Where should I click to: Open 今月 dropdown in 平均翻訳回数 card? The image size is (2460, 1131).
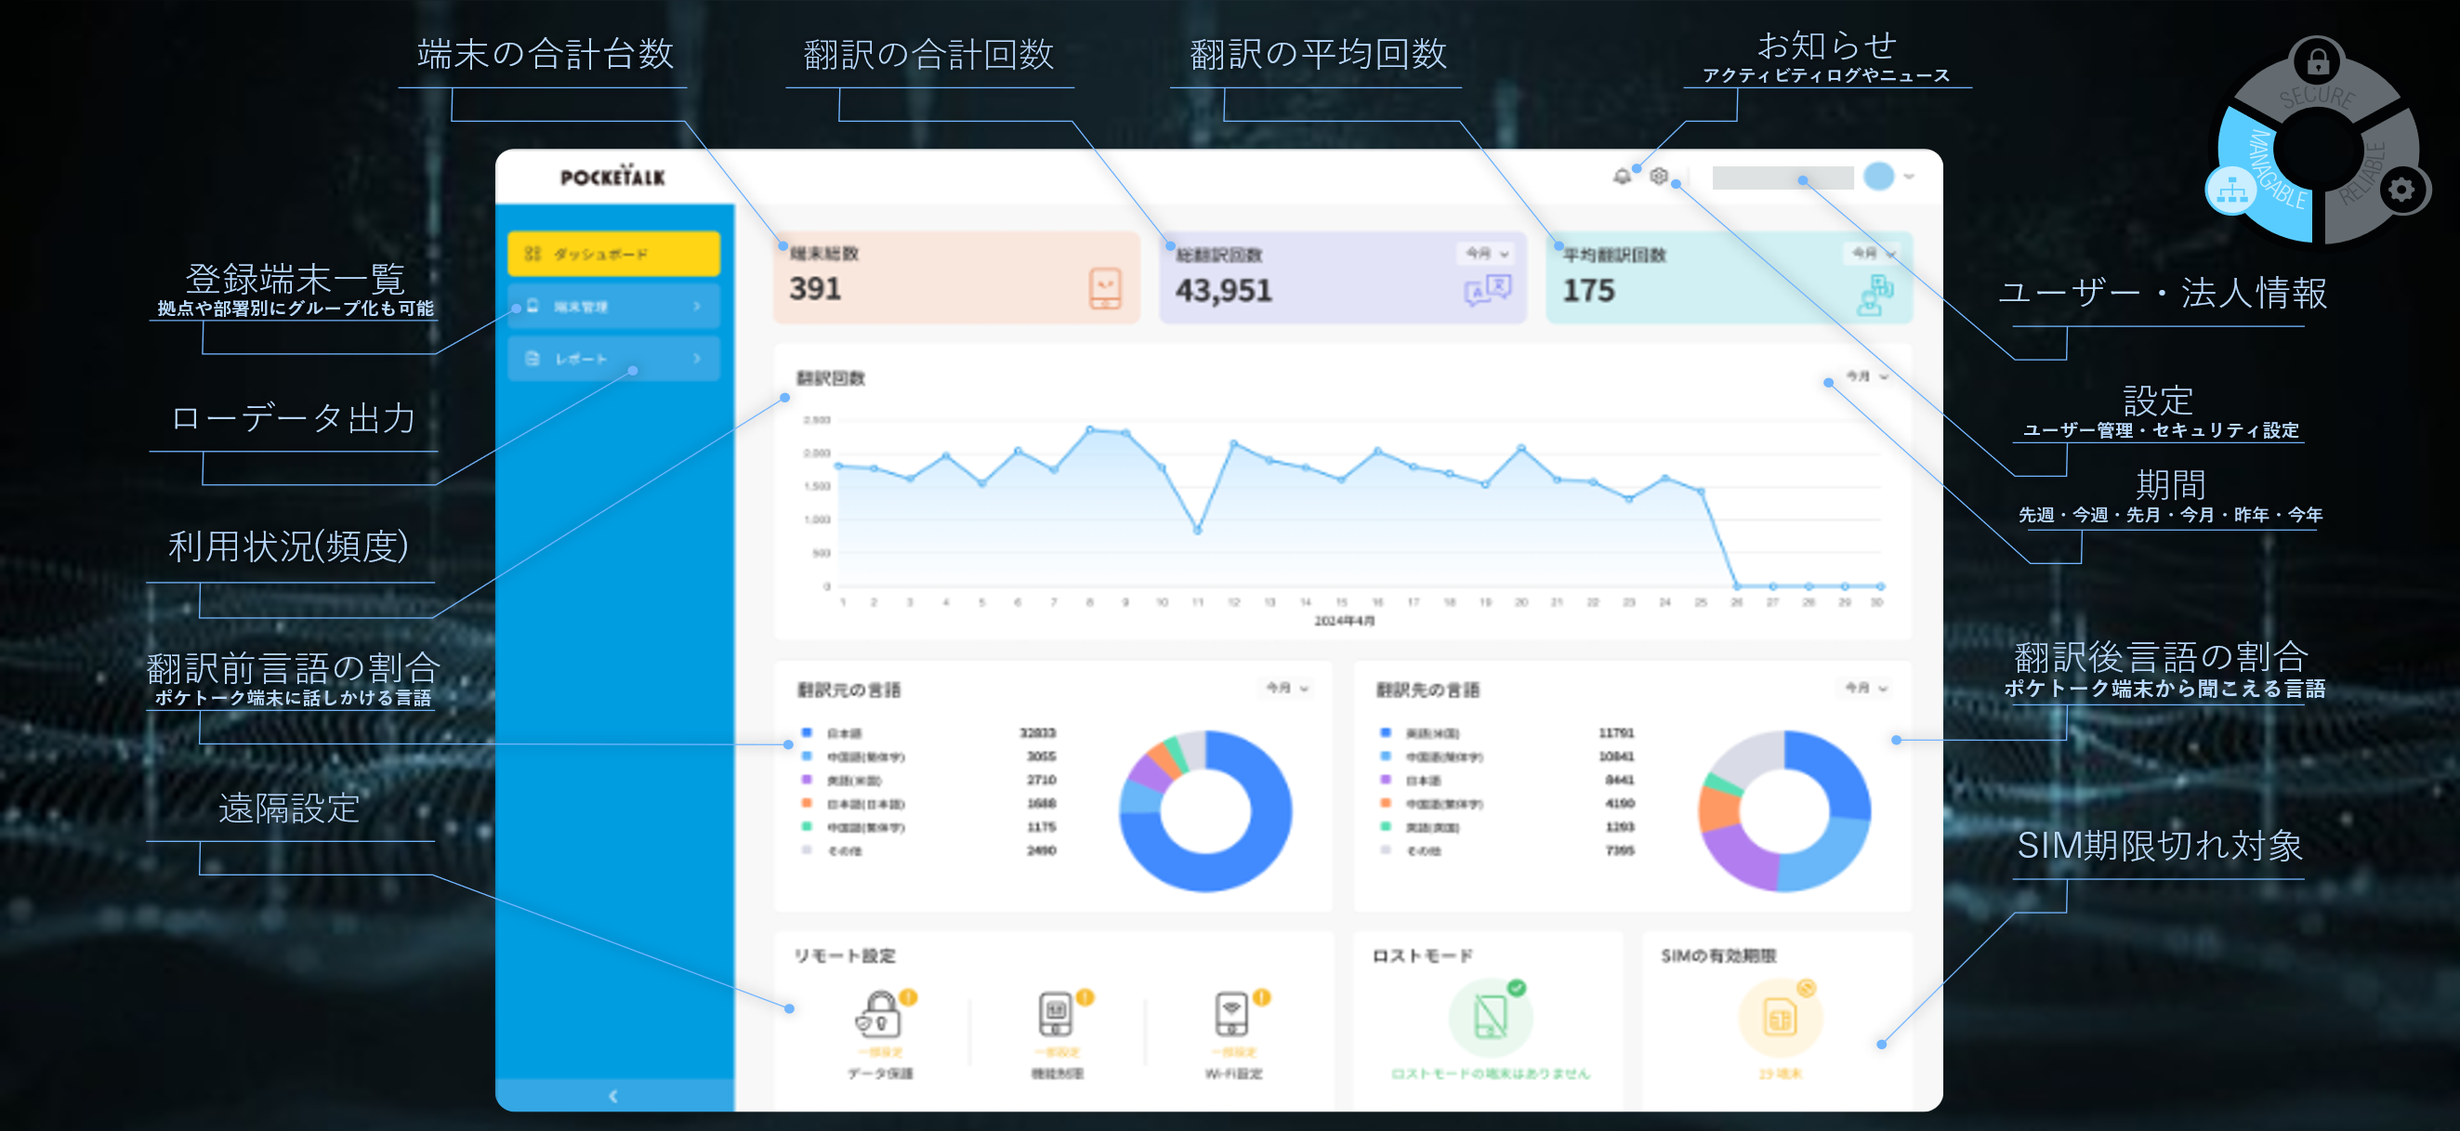click(1873, 253)
